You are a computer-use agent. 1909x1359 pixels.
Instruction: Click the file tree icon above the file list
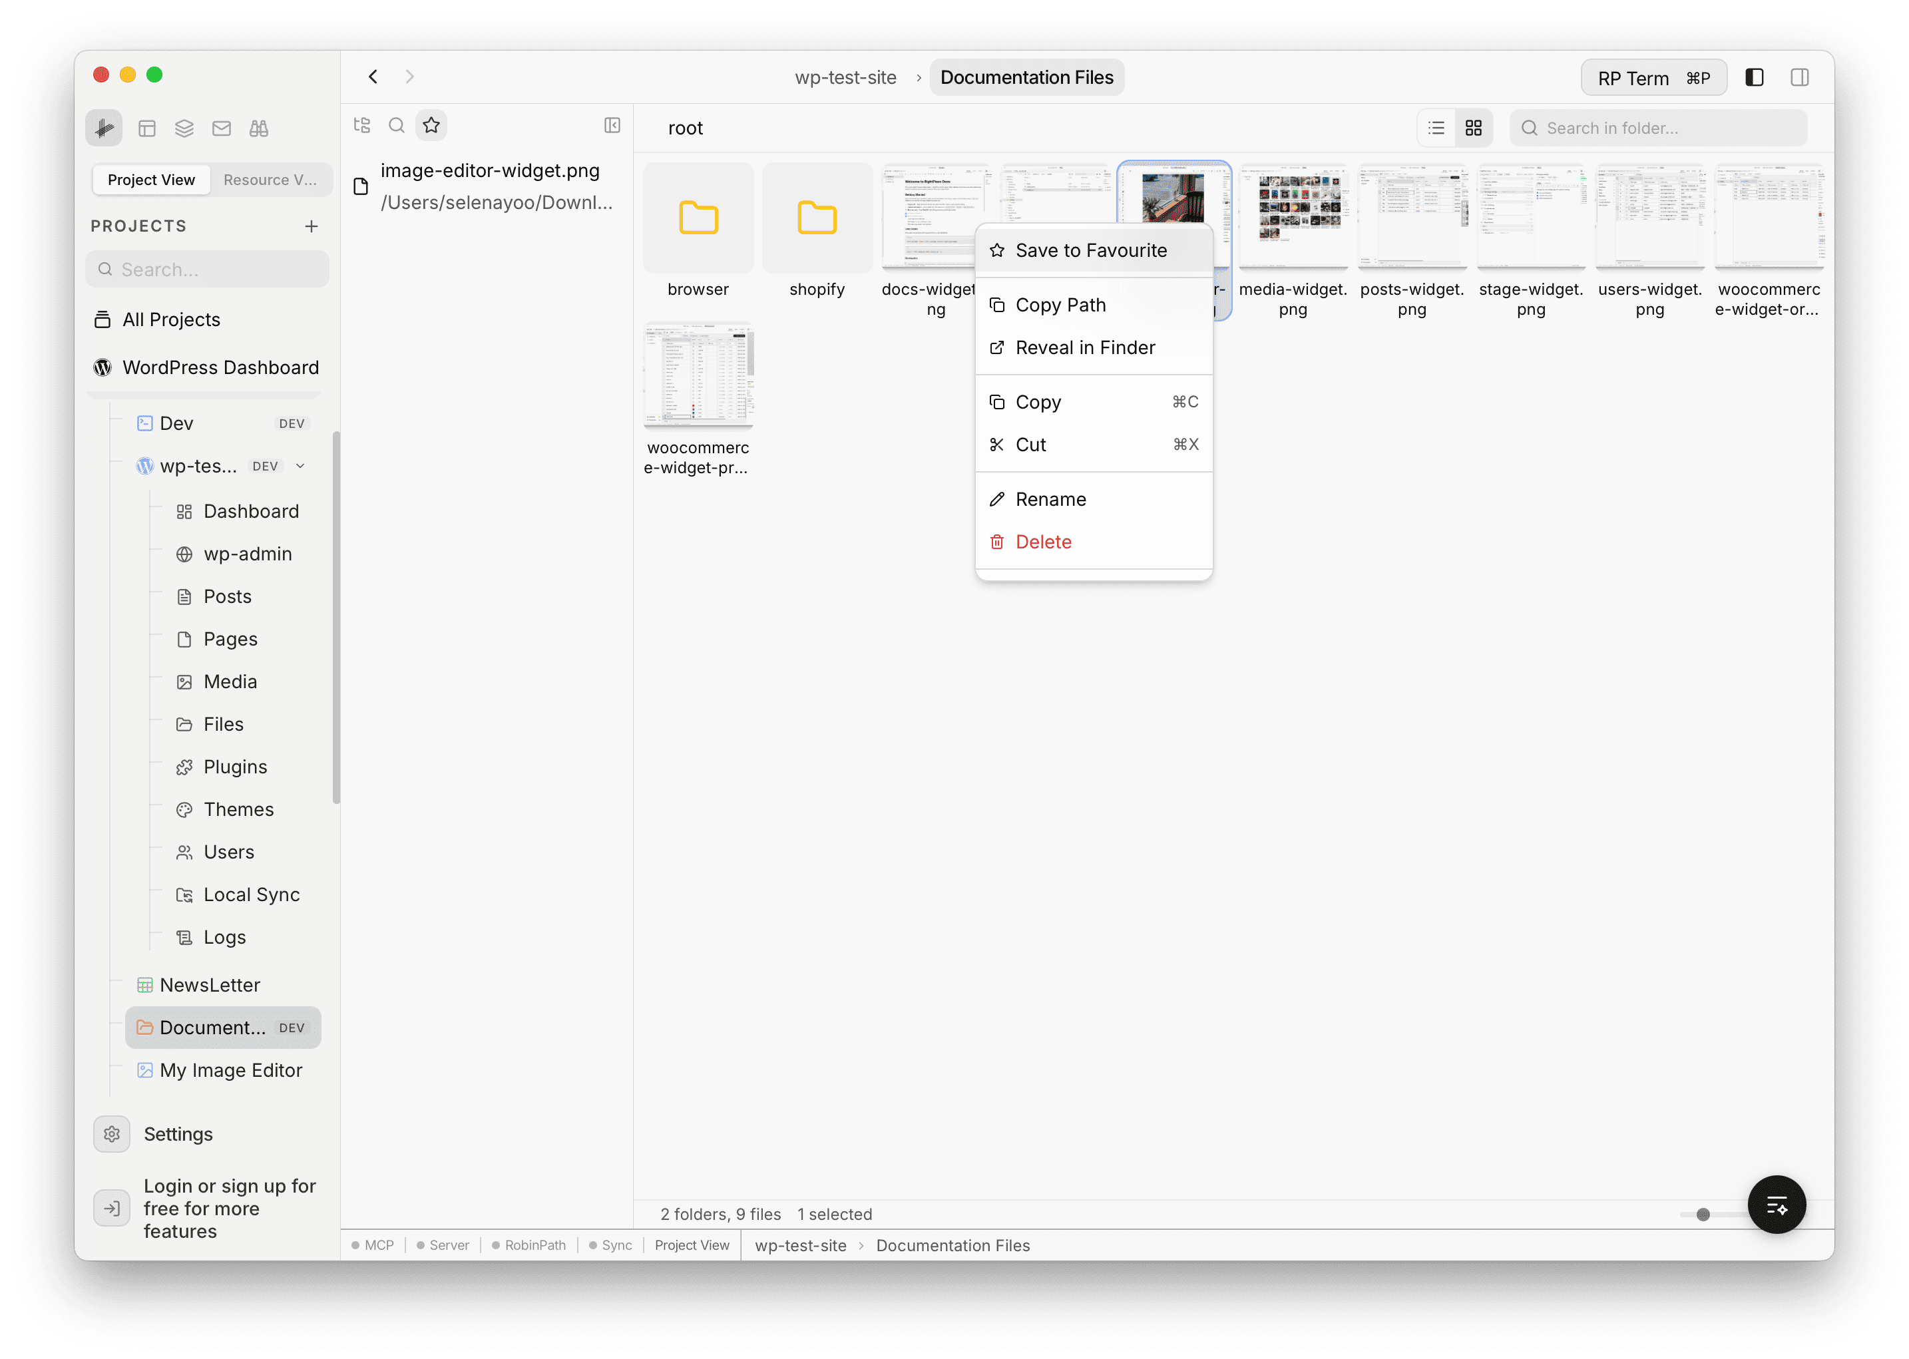coord(362,124)
